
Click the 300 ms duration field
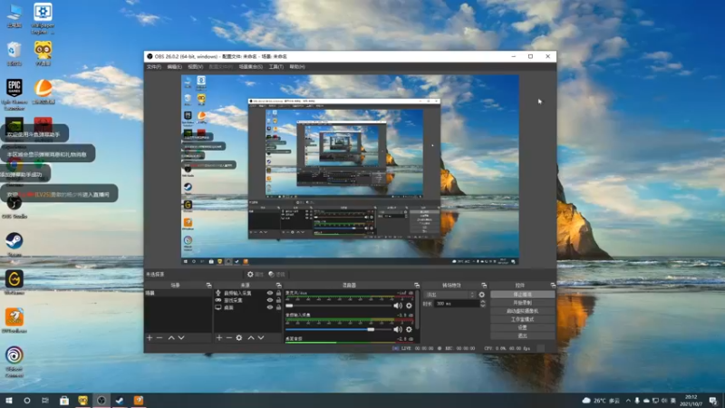coord(458,304)
